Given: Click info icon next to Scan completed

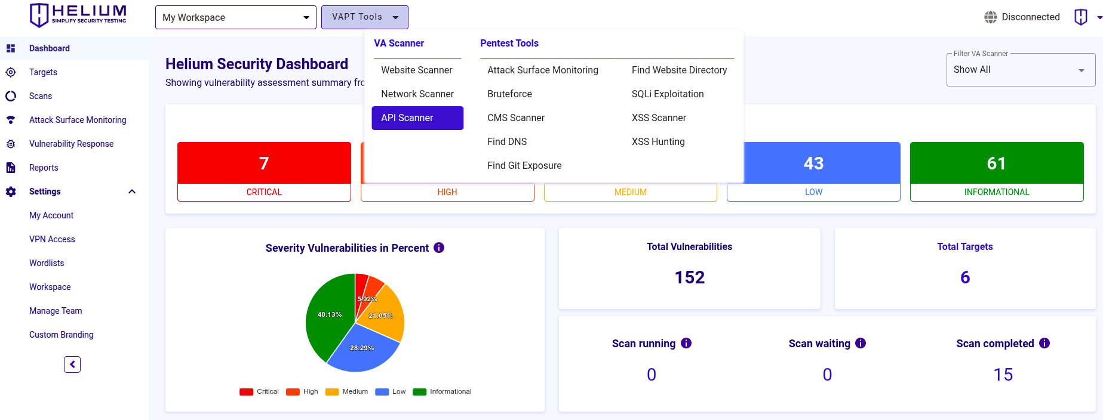Looking at the screenshot, I should click(1044, 343).
